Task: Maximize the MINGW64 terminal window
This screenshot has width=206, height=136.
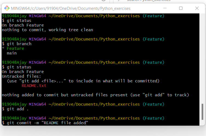Action: click(181, 8)
